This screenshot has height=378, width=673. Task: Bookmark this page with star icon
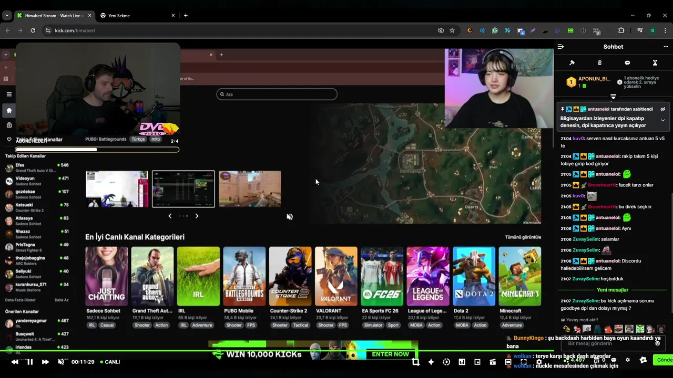pyautogui.click(x=452, y=30)
